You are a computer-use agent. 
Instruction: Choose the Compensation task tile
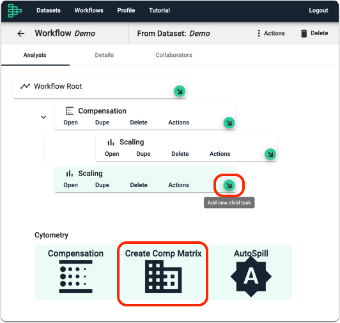(x=75, y=273)
